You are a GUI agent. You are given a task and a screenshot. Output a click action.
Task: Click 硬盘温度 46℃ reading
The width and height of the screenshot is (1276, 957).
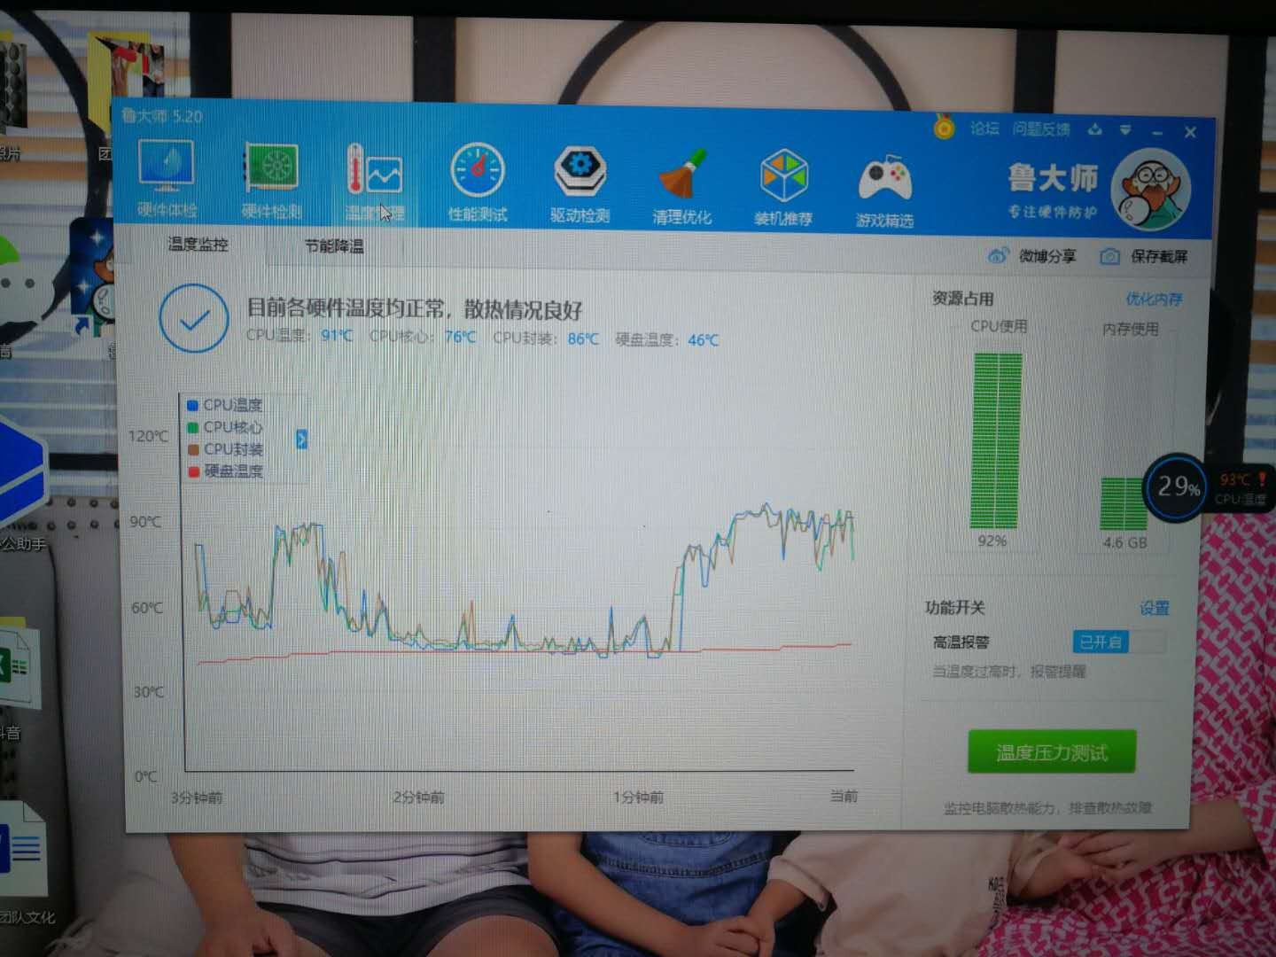point(667,339)
